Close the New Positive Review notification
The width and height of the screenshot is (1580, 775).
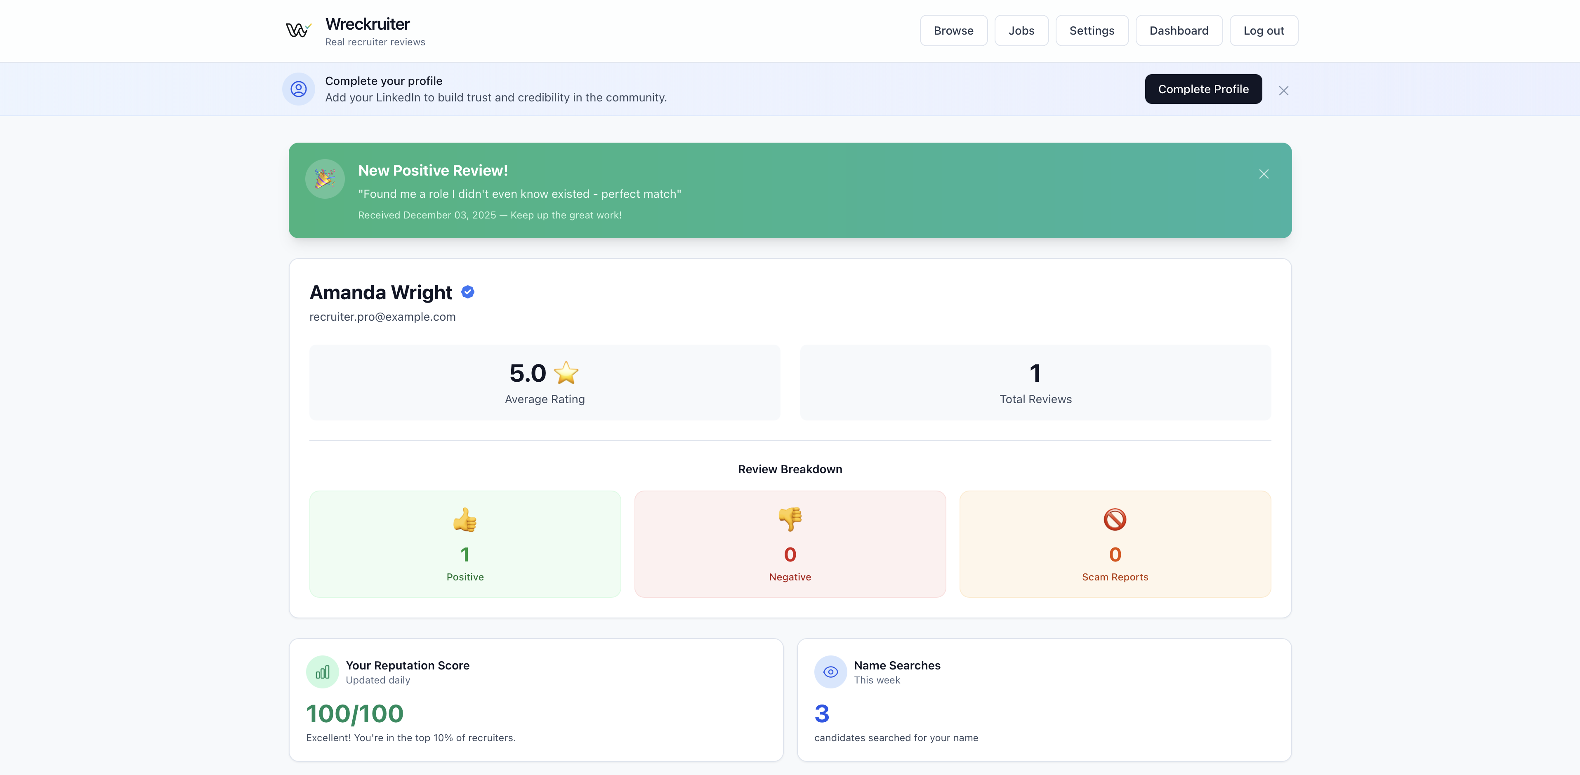point(1264,174)
